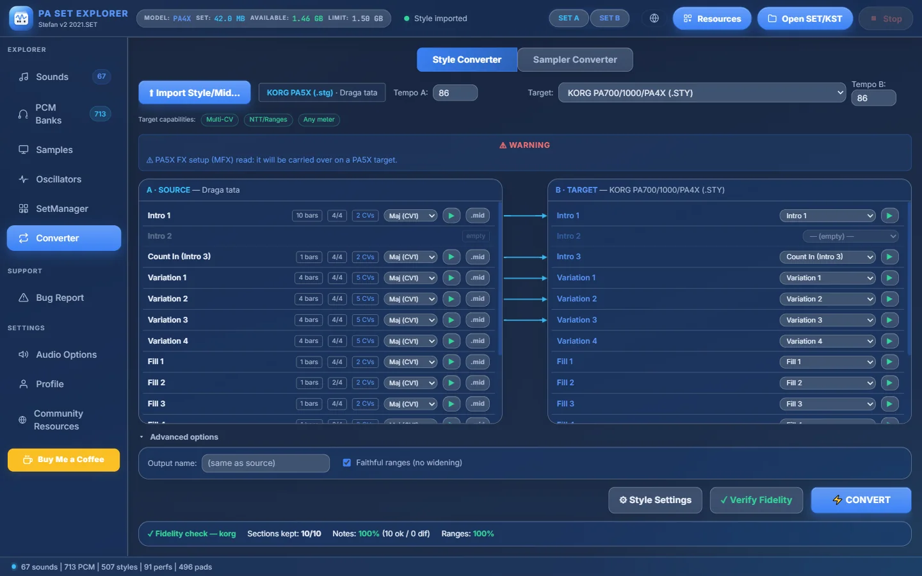Select the Style Converter tab
This screenshot has height=576, width=922.
467,60
